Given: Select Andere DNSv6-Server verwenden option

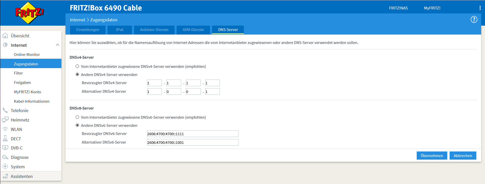Looking at the screenshot, I should pos(77,125).
